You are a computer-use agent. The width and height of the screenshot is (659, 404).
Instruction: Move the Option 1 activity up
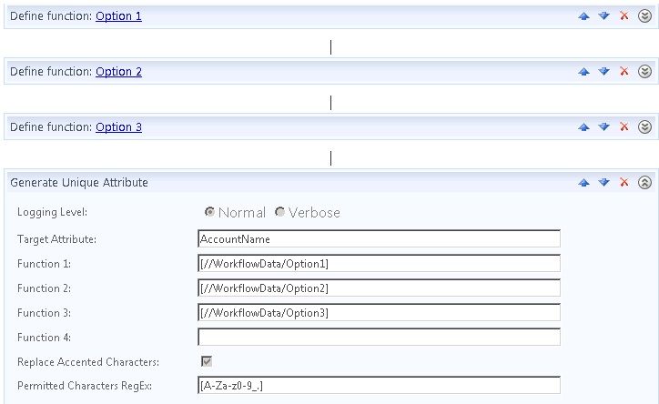click(583, 16)
